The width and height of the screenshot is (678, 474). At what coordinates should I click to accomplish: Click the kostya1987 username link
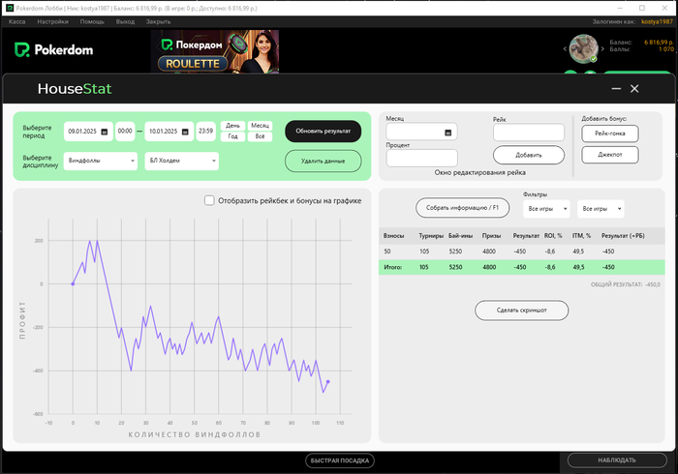(x=657, y=21)
